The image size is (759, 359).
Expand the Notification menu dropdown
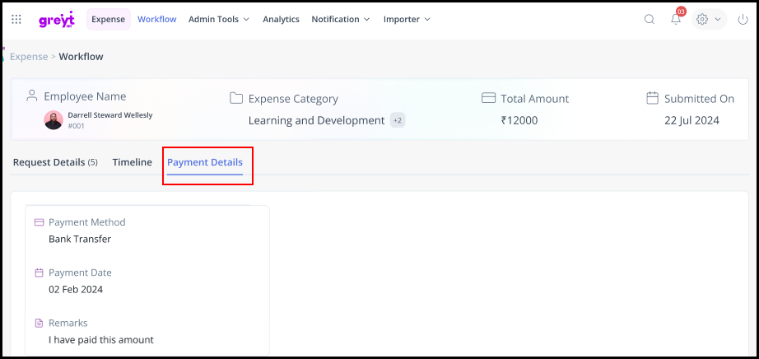click(340, 19)
